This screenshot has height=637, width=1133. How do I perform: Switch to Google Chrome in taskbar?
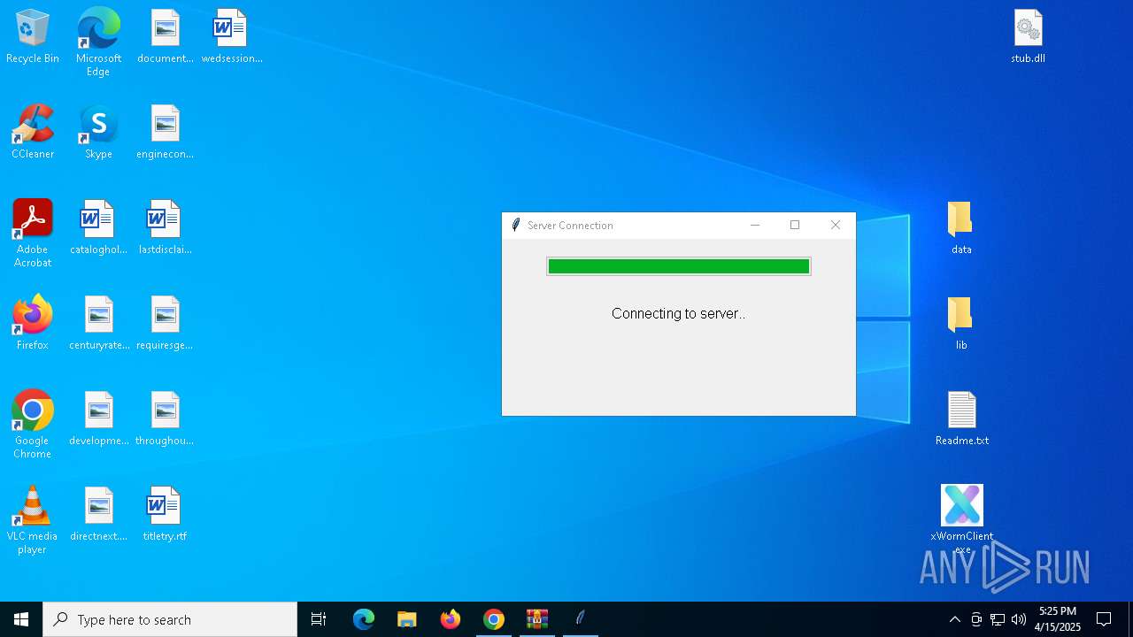coord(494,619)
